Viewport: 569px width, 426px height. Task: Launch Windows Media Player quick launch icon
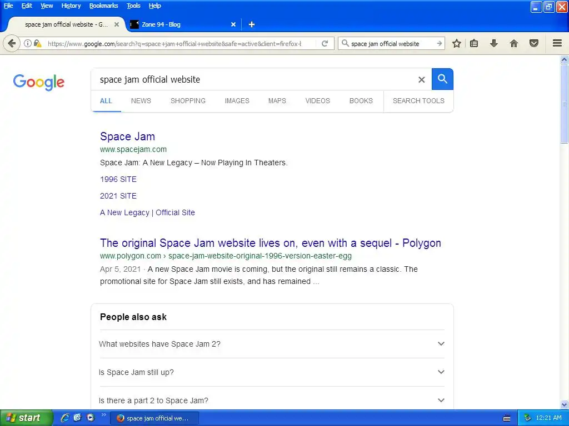pyautogui.click(x=91, y=418)
